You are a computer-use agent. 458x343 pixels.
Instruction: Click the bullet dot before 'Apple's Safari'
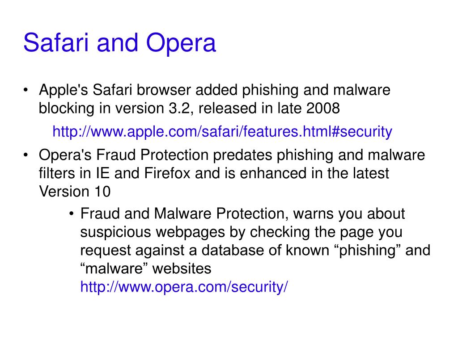point(25,90)
